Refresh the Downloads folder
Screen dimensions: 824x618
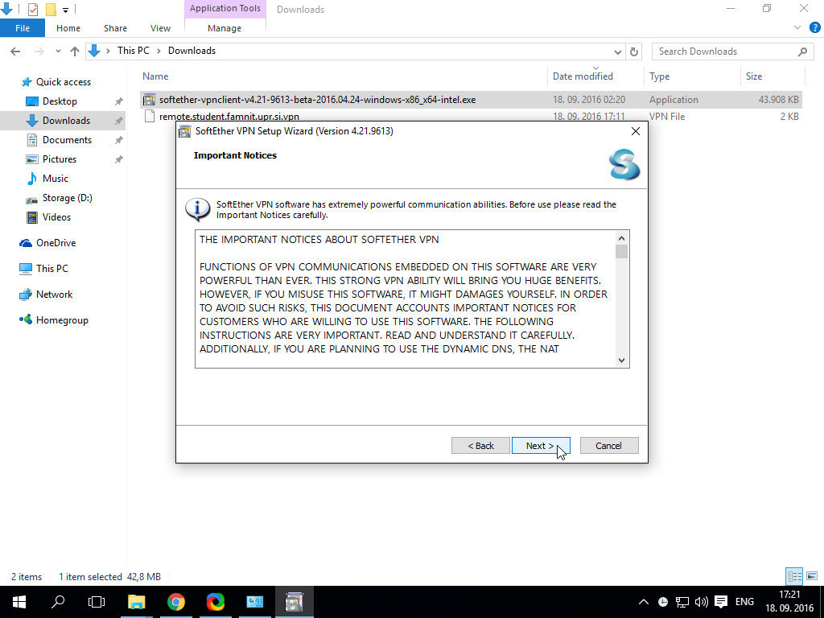pyautogui.click(x=634, y=51)
